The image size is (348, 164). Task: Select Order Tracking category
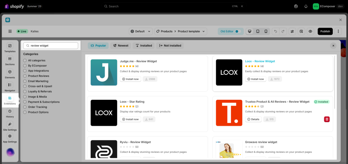coord(25,107)
